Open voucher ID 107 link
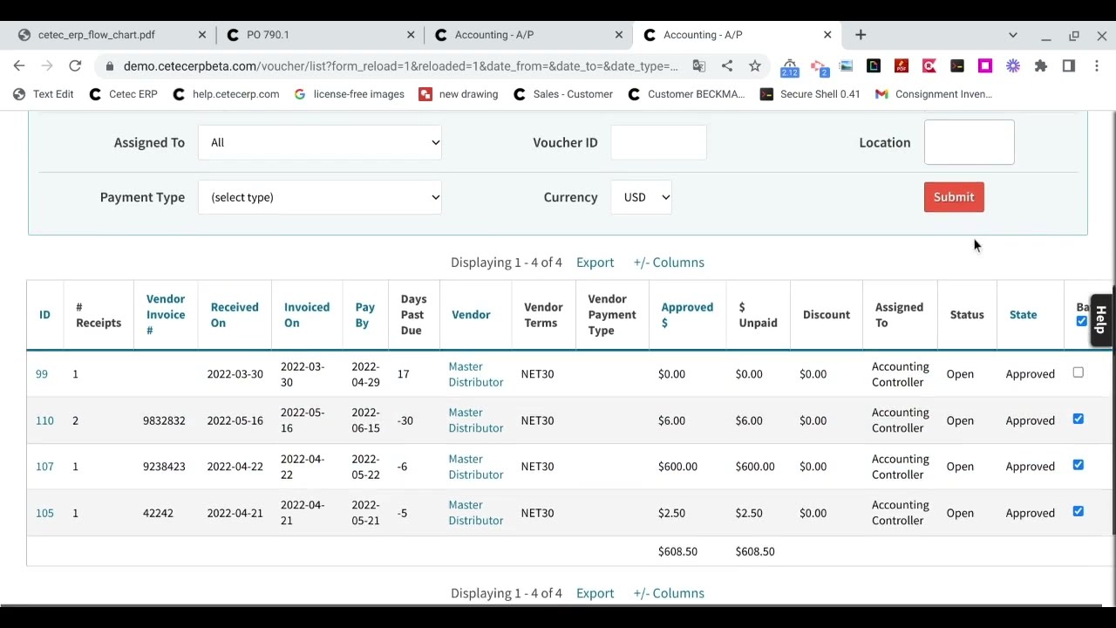 44,467
